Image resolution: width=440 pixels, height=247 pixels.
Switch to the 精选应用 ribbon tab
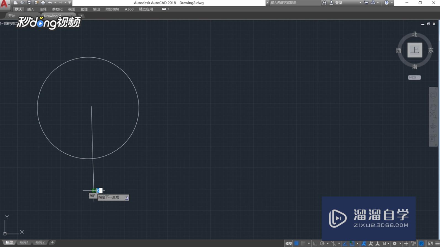[x=146, y=9]
